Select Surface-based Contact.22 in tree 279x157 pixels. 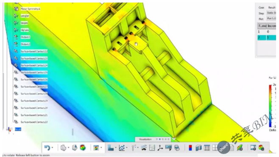click(x=34, y=122)
